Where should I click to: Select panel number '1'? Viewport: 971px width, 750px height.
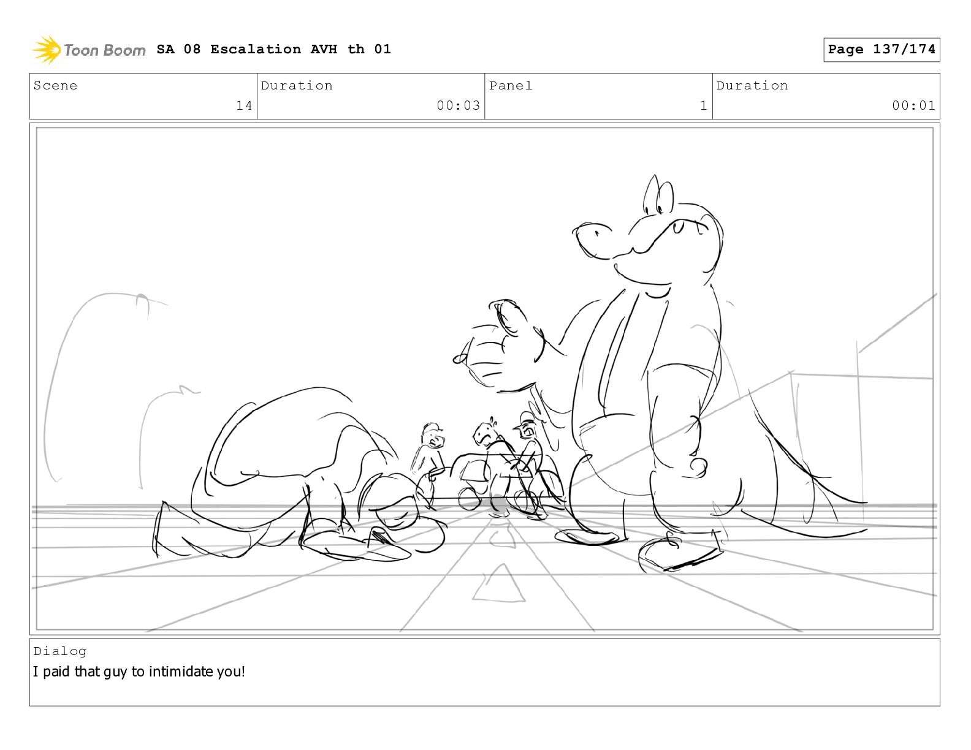(x=704, y=105)
